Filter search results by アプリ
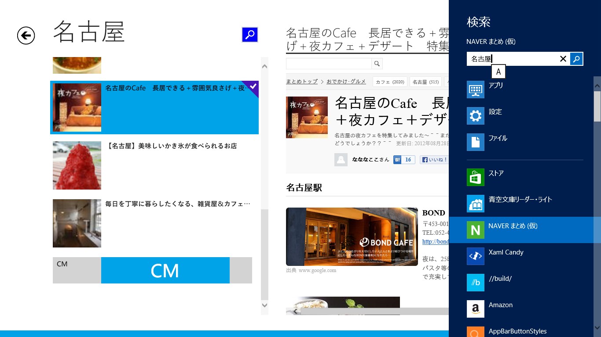This screenshot has width=601, height=337. coord(496,85)
